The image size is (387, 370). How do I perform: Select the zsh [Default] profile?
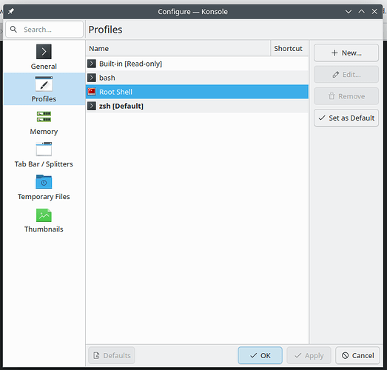coord(197,106)
